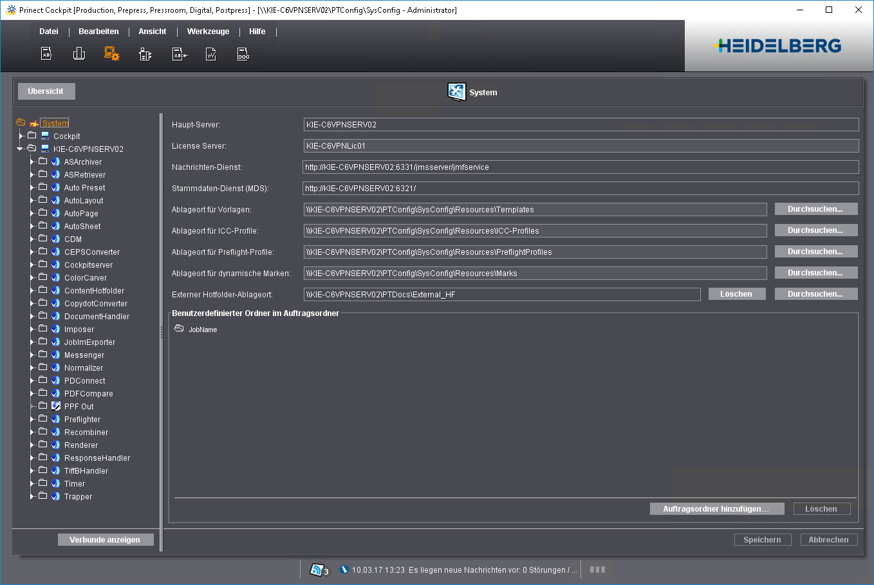Browse for the Vorlagen storage location
This screenshot has height=585, width=874.
pos(816,209)
